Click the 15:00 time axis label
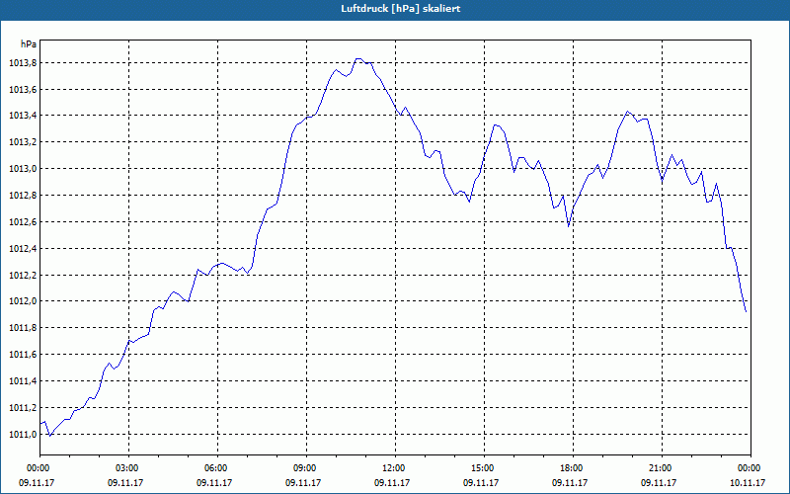This screenshot has width=790, height=494. [484, 468]
